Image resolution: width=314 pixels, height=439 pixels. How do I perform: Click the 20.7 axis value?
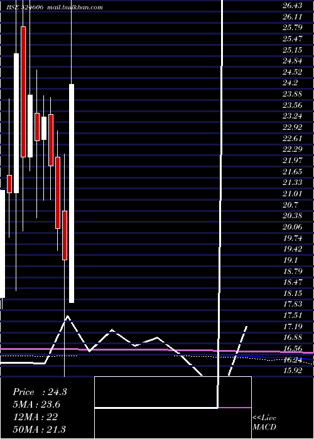tap(290, 205)
